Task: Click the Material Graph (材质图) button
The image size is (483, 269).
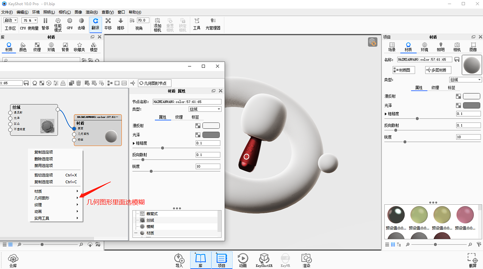Action: (x=404, y=70)
